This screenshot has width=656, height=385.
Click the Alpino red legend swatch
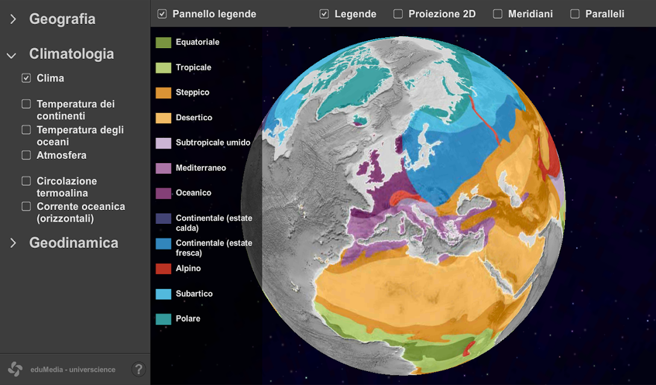(x=163, y=269)
